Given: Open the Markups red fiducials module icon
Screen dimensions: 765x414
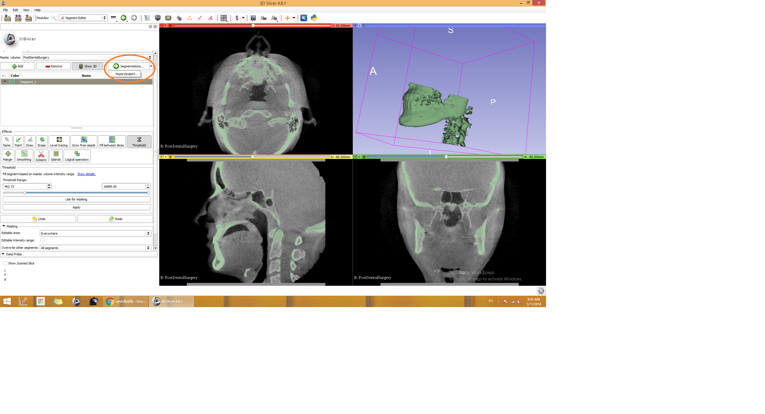Looking at the screenshot, I should pyautogui.click(x=189, y=18).
